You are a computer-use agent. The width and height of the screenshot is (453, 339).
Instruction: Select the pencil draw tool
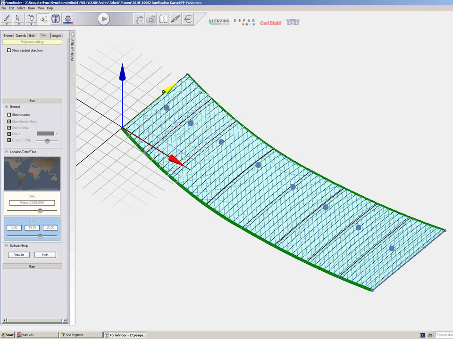pyautogui.click(x=7, y=18)
